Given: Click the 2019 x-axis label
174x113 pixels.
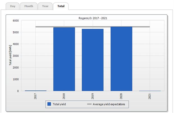Looking at the screenshot, I should pos(92,96).
